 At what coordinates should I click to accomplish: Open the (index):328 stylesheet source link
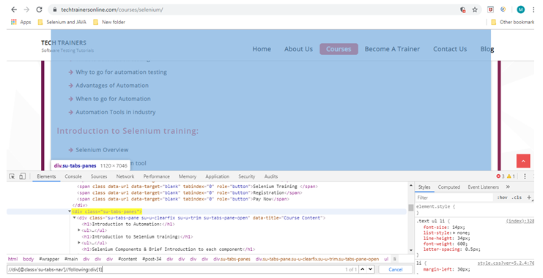[520, 221]
